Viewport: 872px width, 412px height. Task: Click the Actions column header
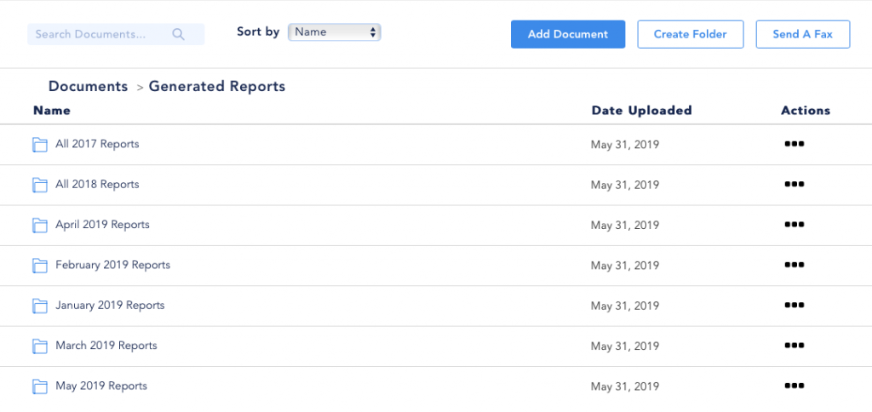(806, 111)
